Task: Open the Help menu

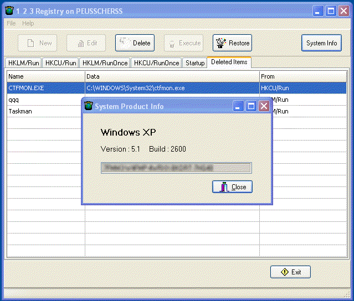Action: 28,23
